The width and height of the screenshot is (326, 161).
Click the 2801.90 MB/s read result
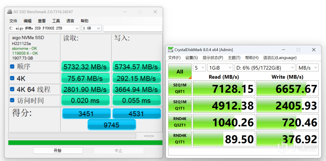pos(85,89)
